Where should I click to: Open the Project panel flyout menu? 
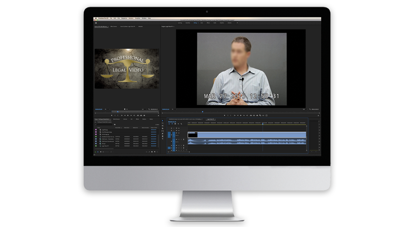coord(111,119)
